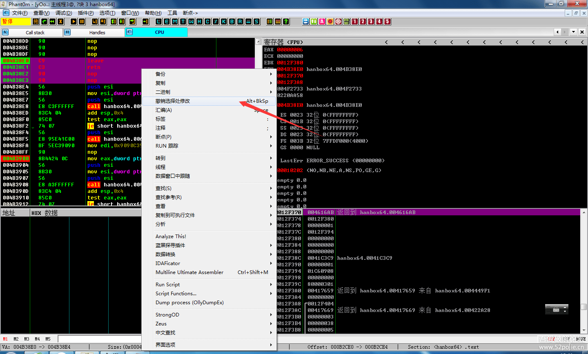Click the Restart program green arrow icon
The height and width of the screenshot is (354, 588).
44,22
